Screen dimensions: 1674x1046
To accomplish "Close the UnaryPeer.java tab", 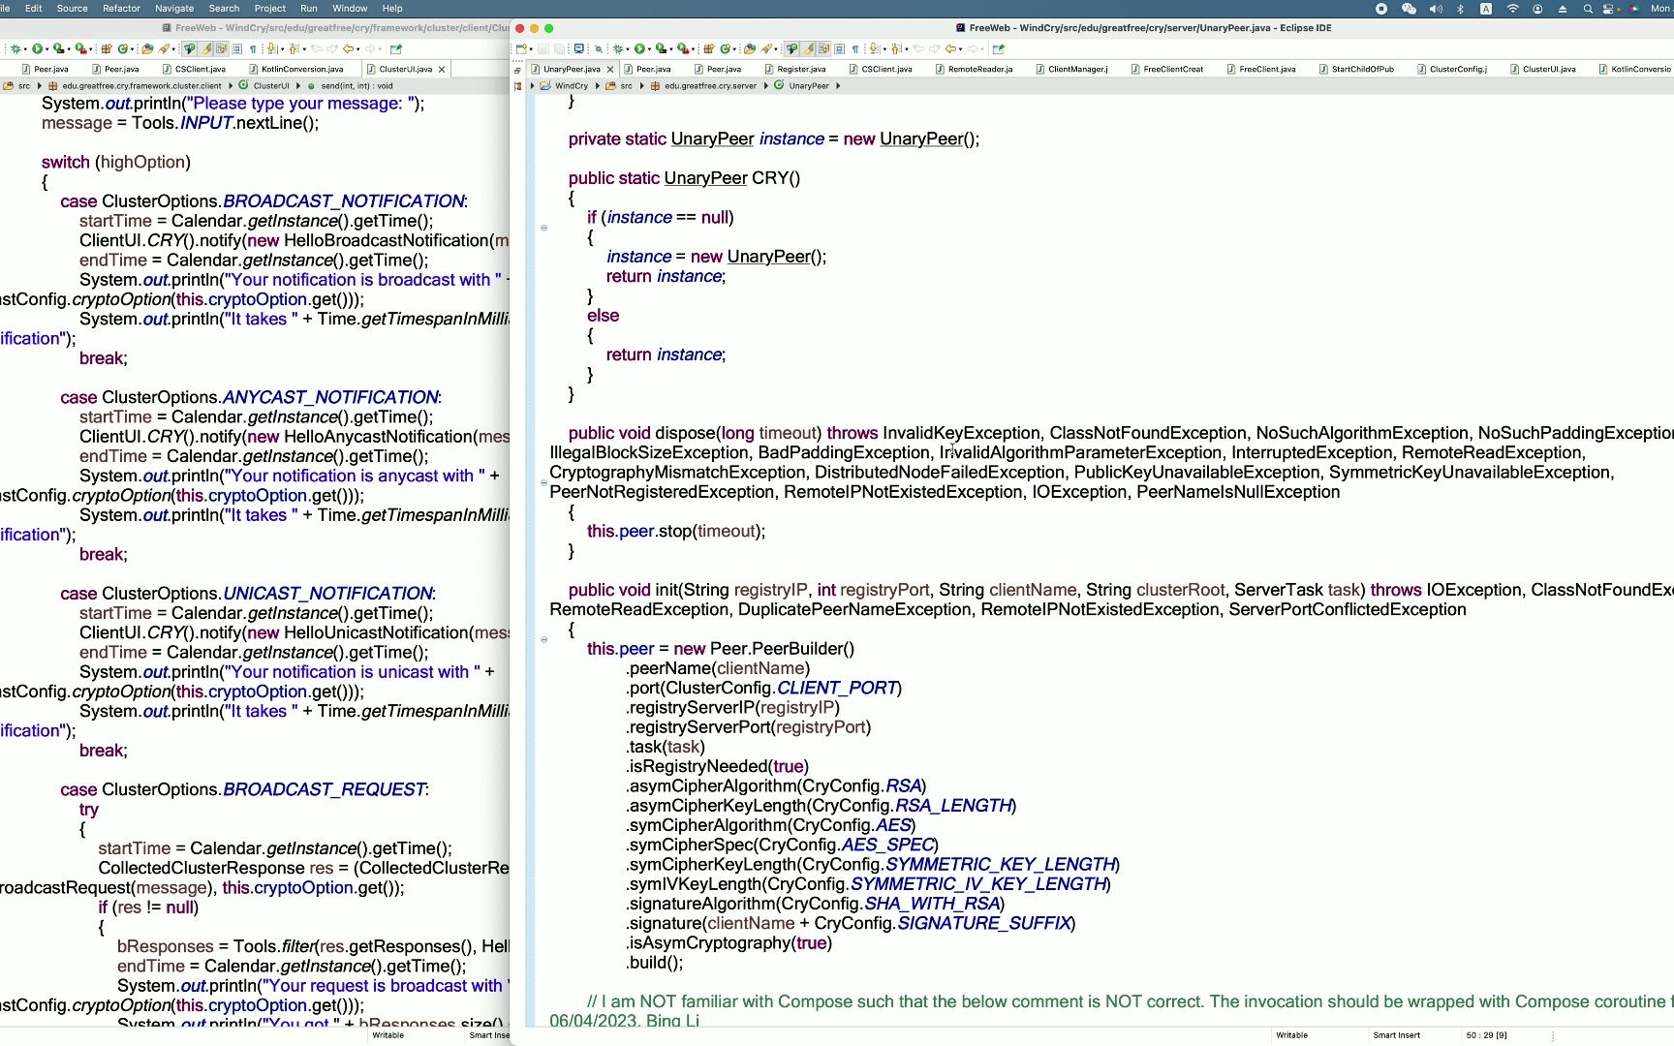I will pyautogui.click(x=610, y=69).
